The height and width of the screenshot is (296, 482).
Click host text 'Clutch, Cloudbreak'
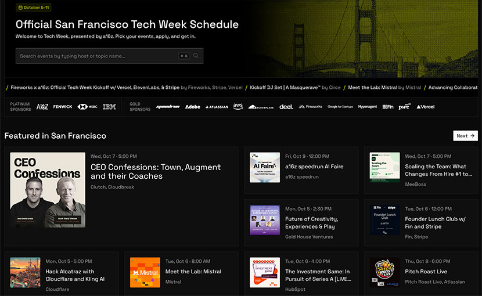(x=112, y=187)
